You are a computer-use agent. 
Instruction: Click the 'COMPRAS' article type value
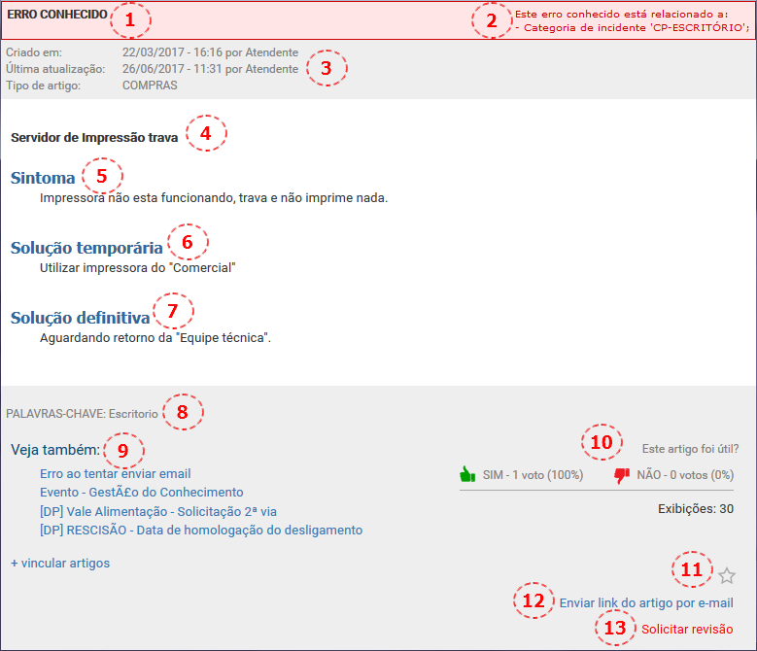pyautogui.click(x=150, y=86)
